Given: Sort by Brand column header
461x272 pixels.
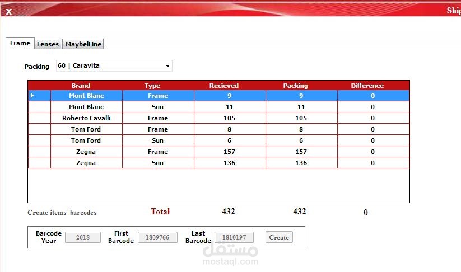Looking at the screenshot, I should [x=81, y=86].
